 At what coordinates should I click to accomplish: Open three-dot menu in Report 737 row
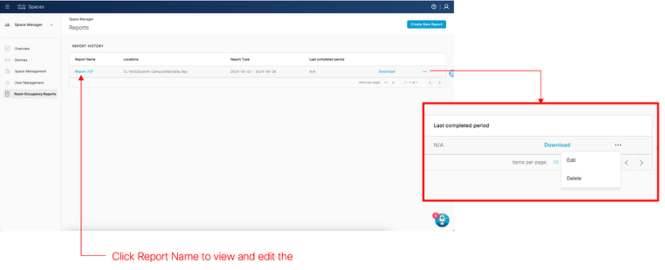425,72
